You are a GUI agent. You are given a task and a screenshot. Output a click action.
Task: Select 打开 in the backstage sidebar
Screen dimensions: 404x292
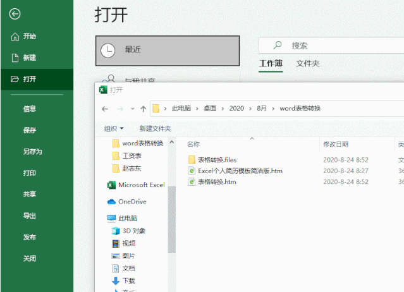point(37,79)
